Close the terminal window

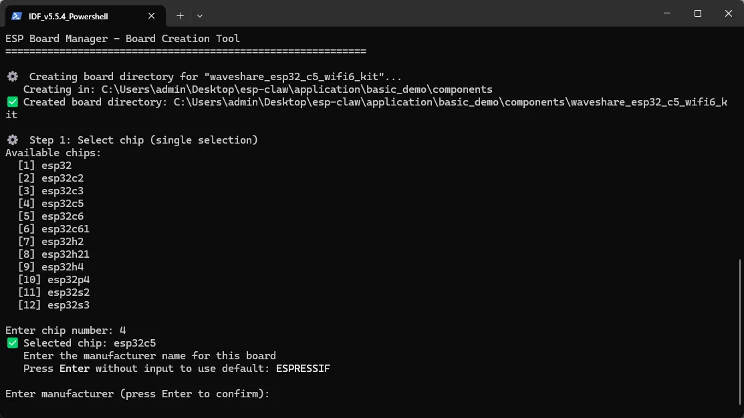[x=729, y=13]
